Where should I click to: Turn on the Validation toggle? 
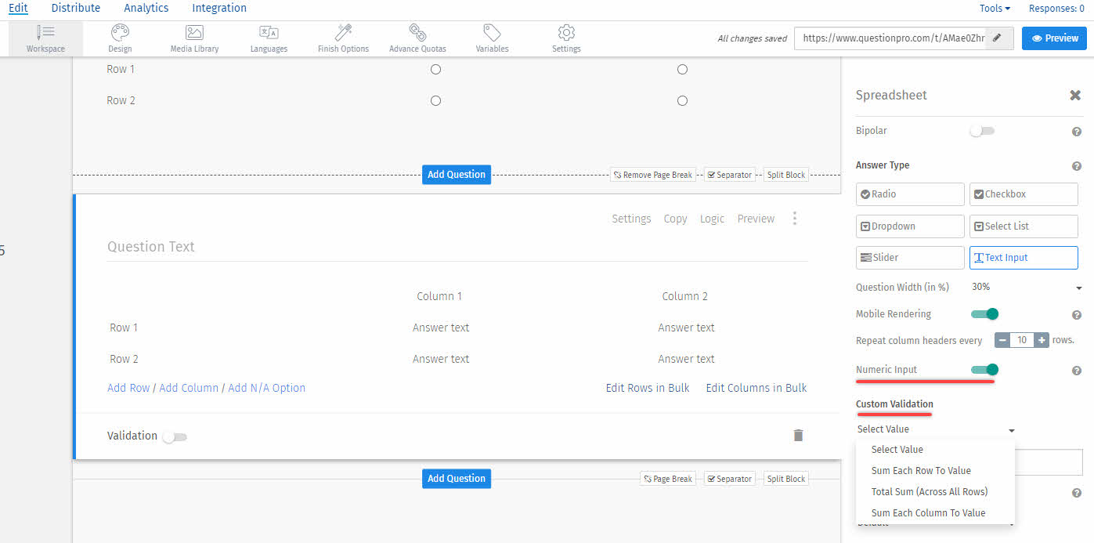tap(174, 436)
